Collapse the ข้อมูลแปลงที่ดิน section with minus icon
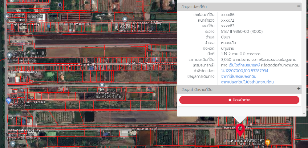The width and height of the screenshot is (308, 148). [299, 6]
